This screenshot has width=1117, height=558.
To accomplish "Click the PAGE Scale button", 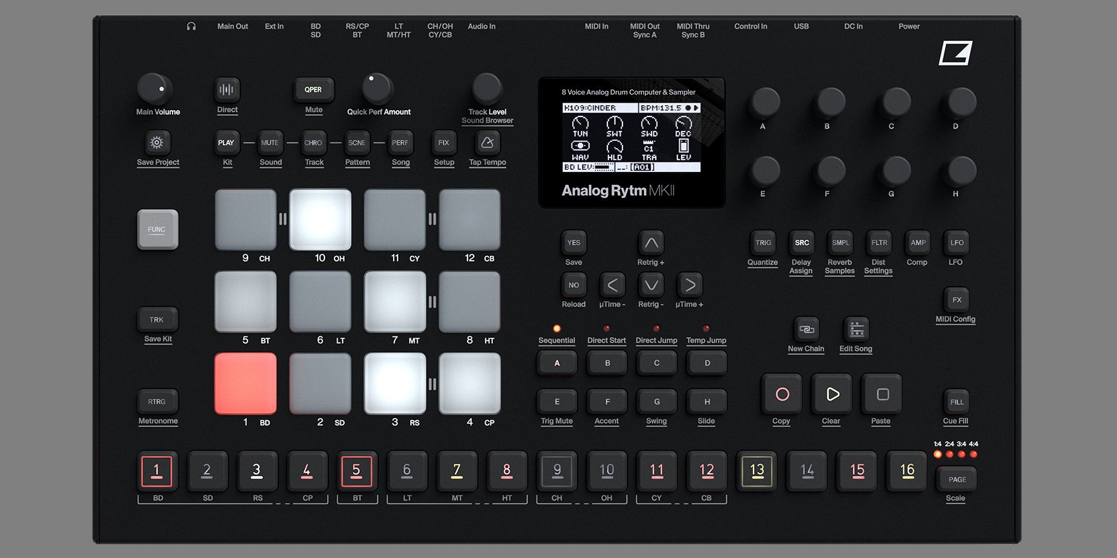I will (956, 479).
